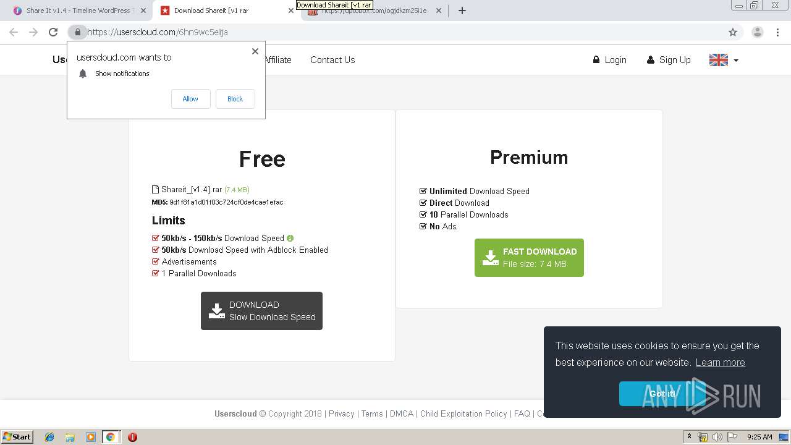The image size is (791, 445).
Task: Allow notifications from userscloud.com
Action: 191,99
